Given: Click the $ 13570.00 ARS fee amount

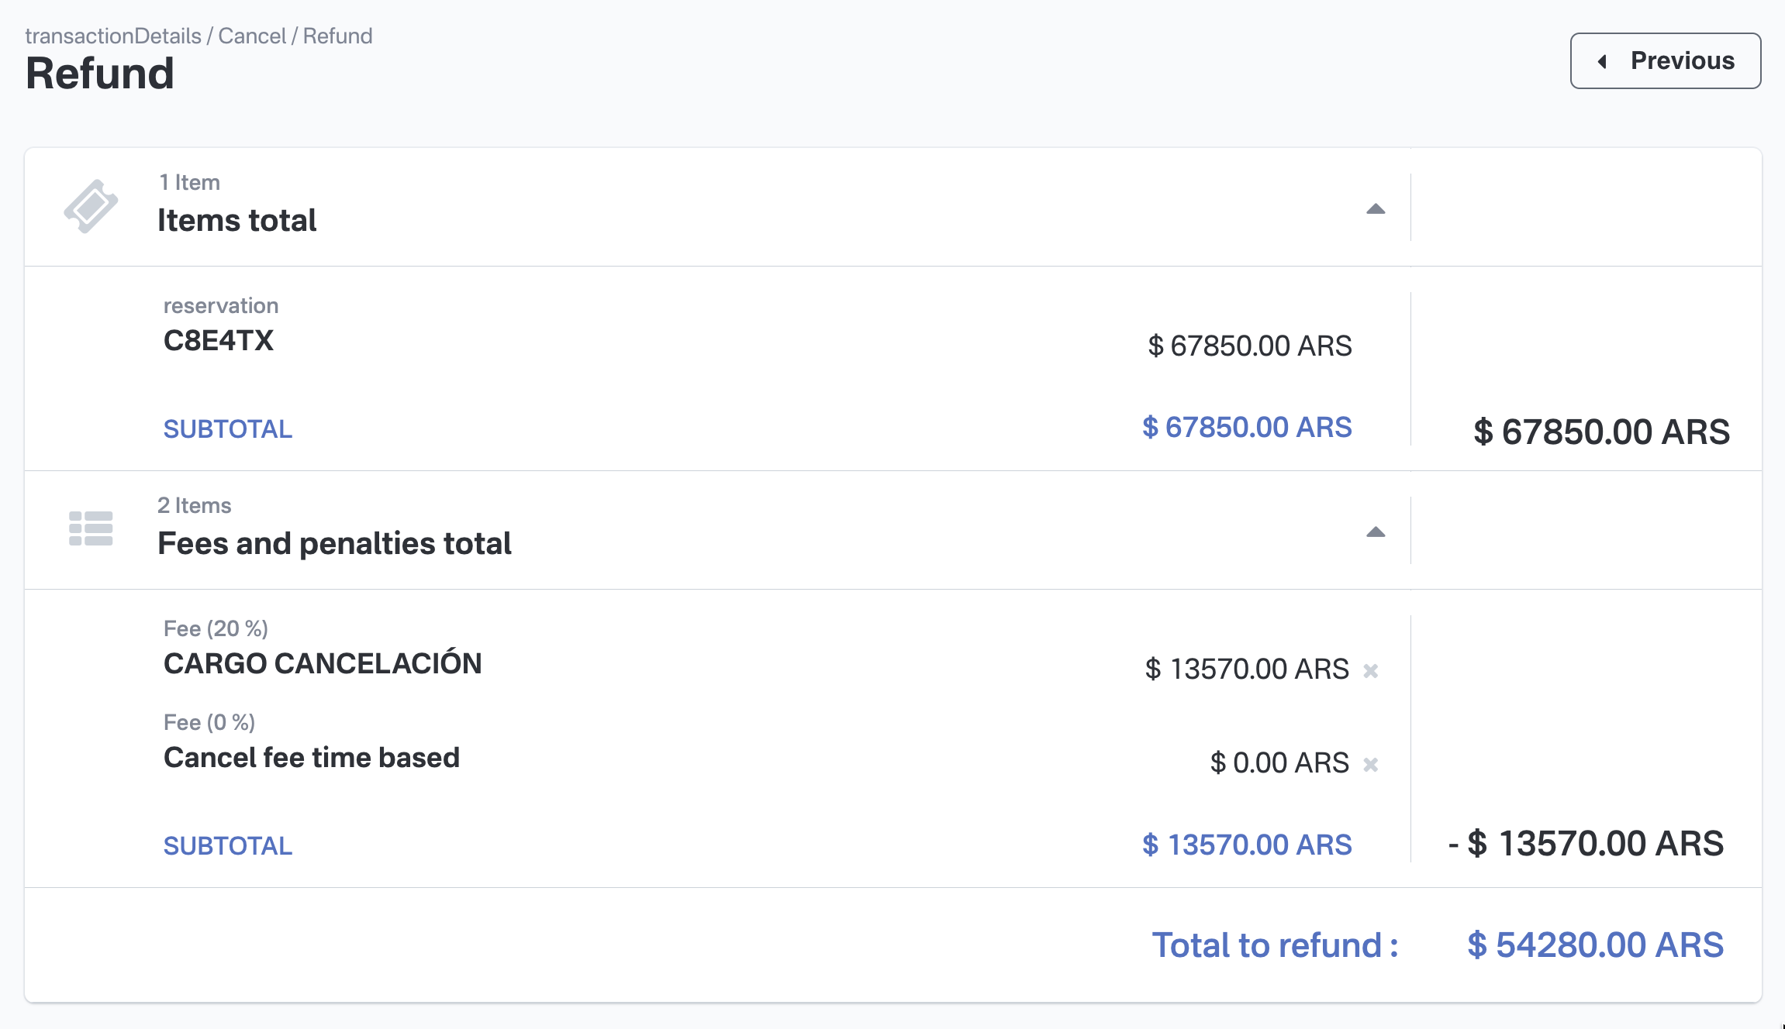Looking at the screenshot, I should 1247,669.
